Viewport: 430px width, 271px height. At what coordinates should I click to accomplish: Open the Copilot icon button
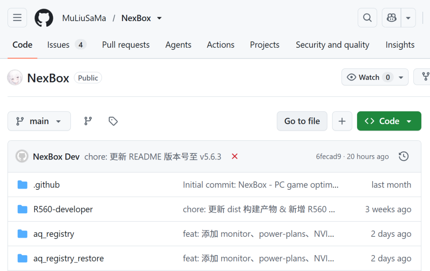coord(391,18)
